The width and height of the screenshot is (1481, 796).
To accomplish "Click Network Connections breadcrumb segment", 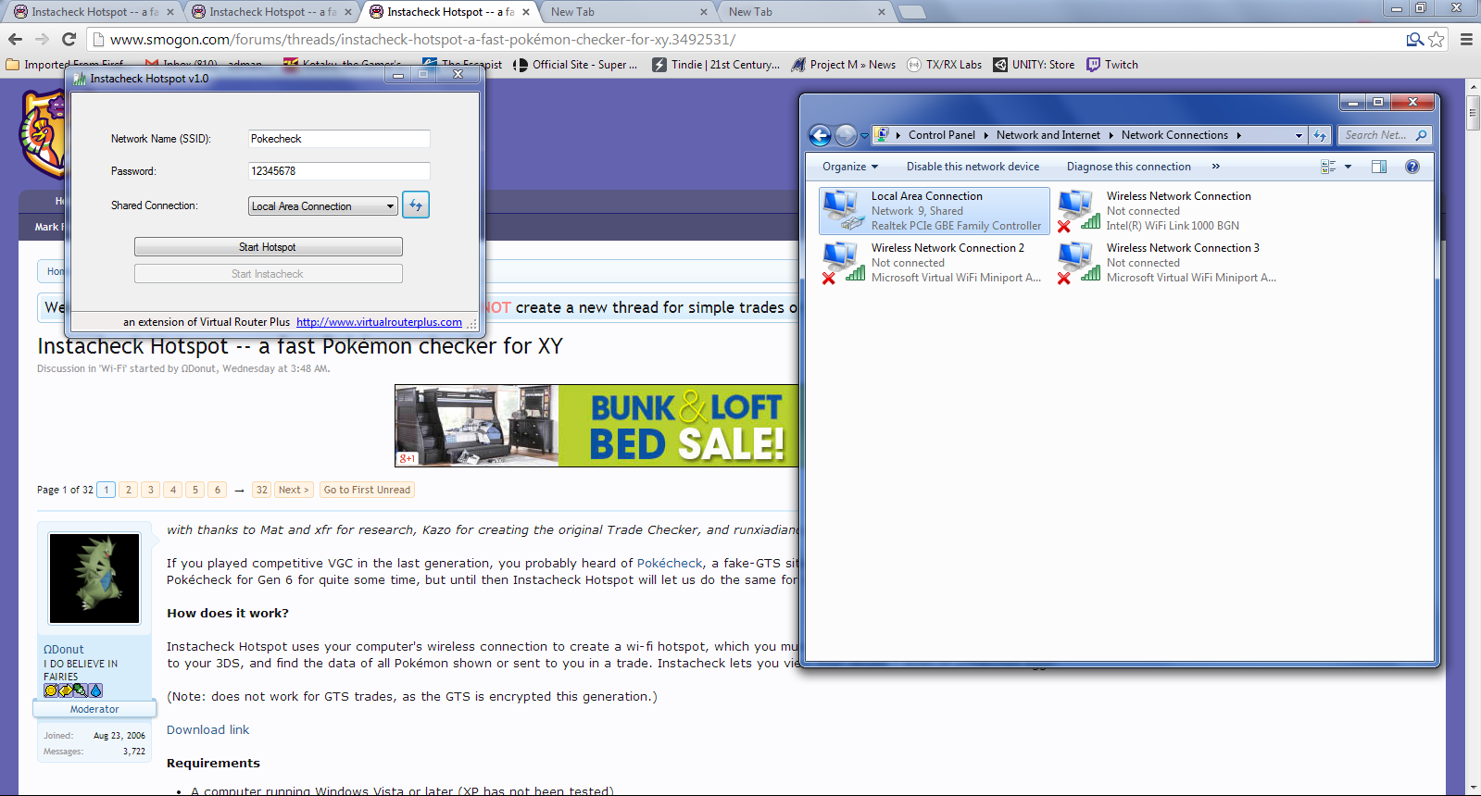I will [1174, 135].
